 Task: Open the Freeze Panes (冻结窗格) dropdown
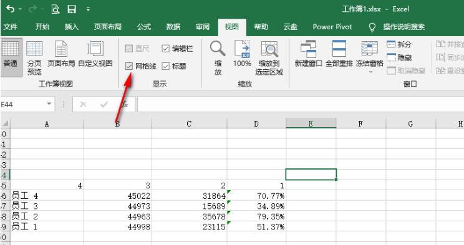click(370, 57)
